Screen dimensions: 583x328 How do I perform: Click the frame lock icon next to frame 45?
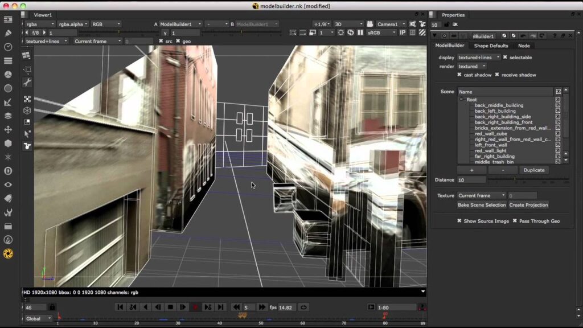52,307
